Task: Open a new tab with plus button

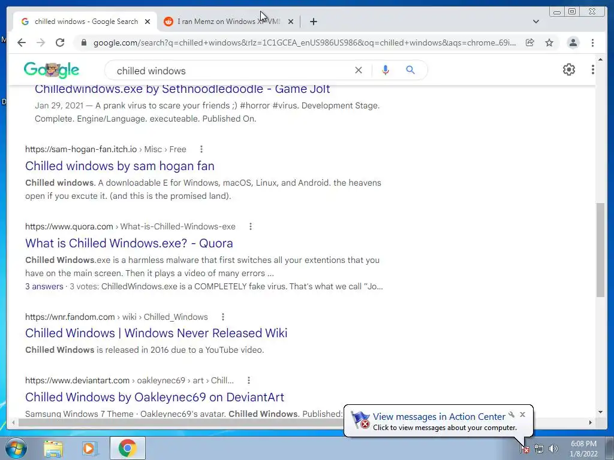Action: coord(313,22)
